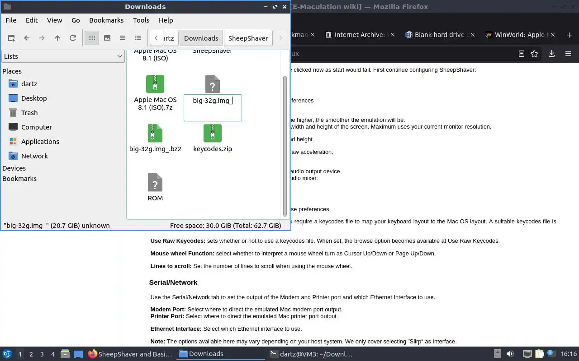Activate dartz@VM3 terminal taskbar entry
Image resolution: width=579 pixels, height=361 pixels.
pos(310,354)
